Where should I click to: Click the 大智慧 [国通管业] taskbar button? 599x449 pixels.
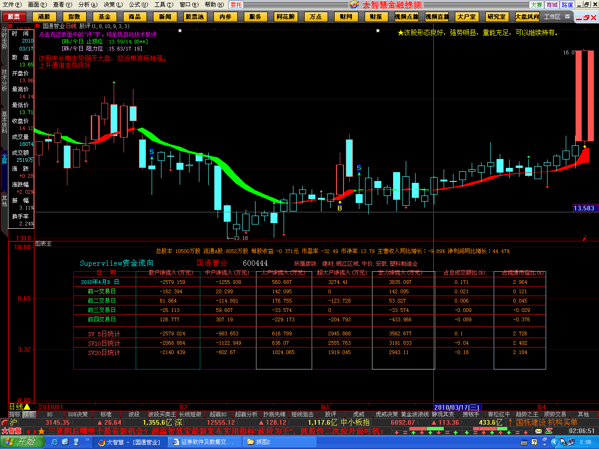[x=131, y=442]
